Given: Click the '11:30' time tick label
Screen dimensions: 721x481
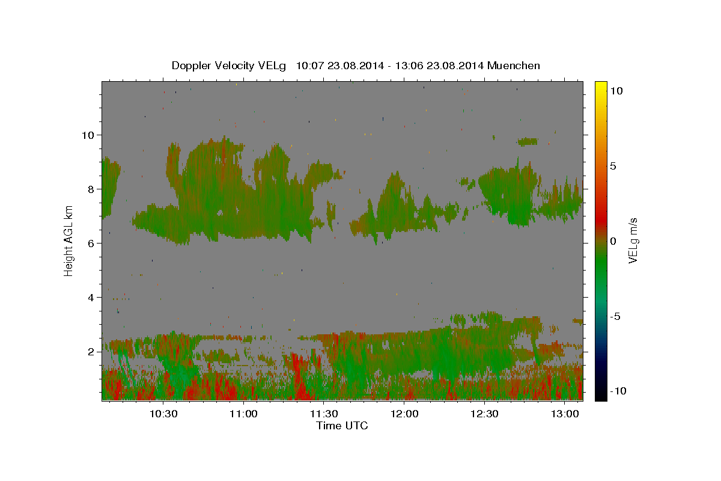Looking at the screenshot, I should pos(324,414).
